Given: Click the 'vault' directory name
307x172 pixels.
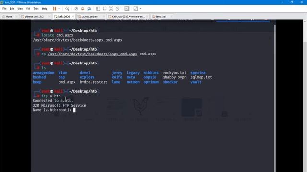Looking at the screenshot, I should click(196, 82).
